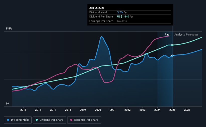
Task: Click the Dividend Per Share tooltip row label
Action: (x=101, y=17)
